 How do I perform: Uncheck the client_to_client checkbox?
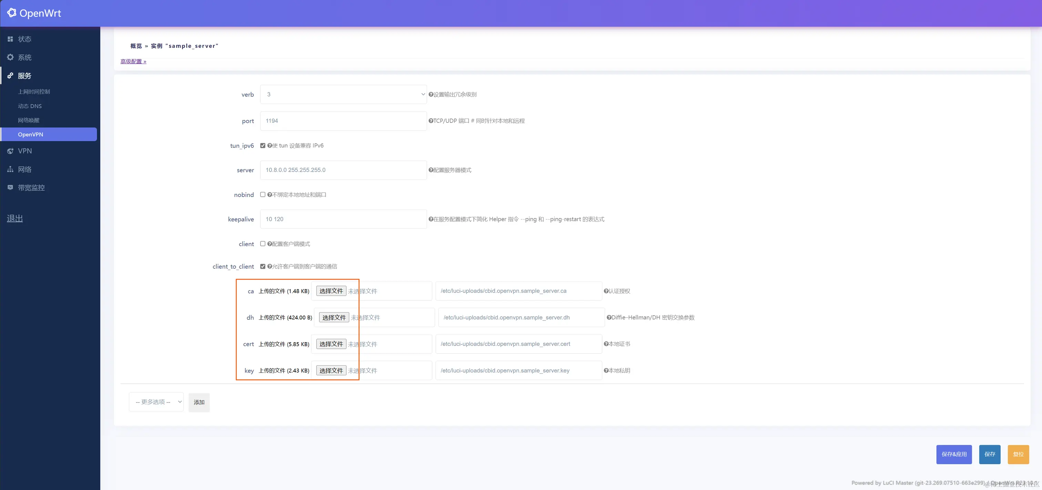263,266
